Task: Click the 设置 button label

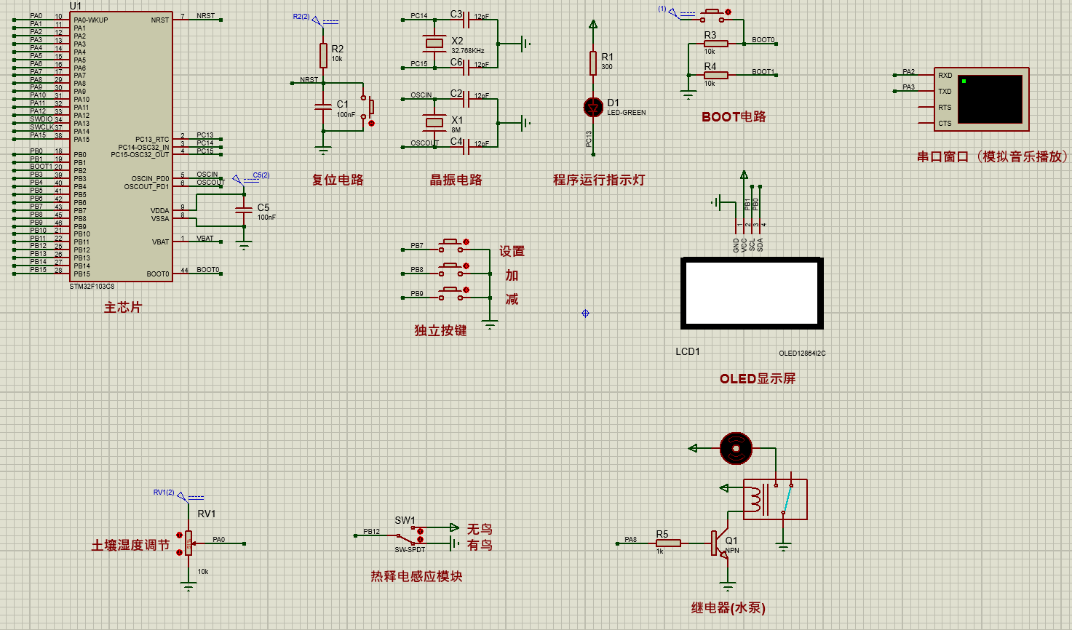Action: [x=512, y=251]
